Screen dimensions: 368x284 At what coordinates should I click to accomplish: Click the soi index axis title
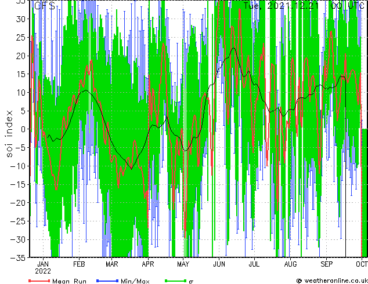tap(9, 134)
